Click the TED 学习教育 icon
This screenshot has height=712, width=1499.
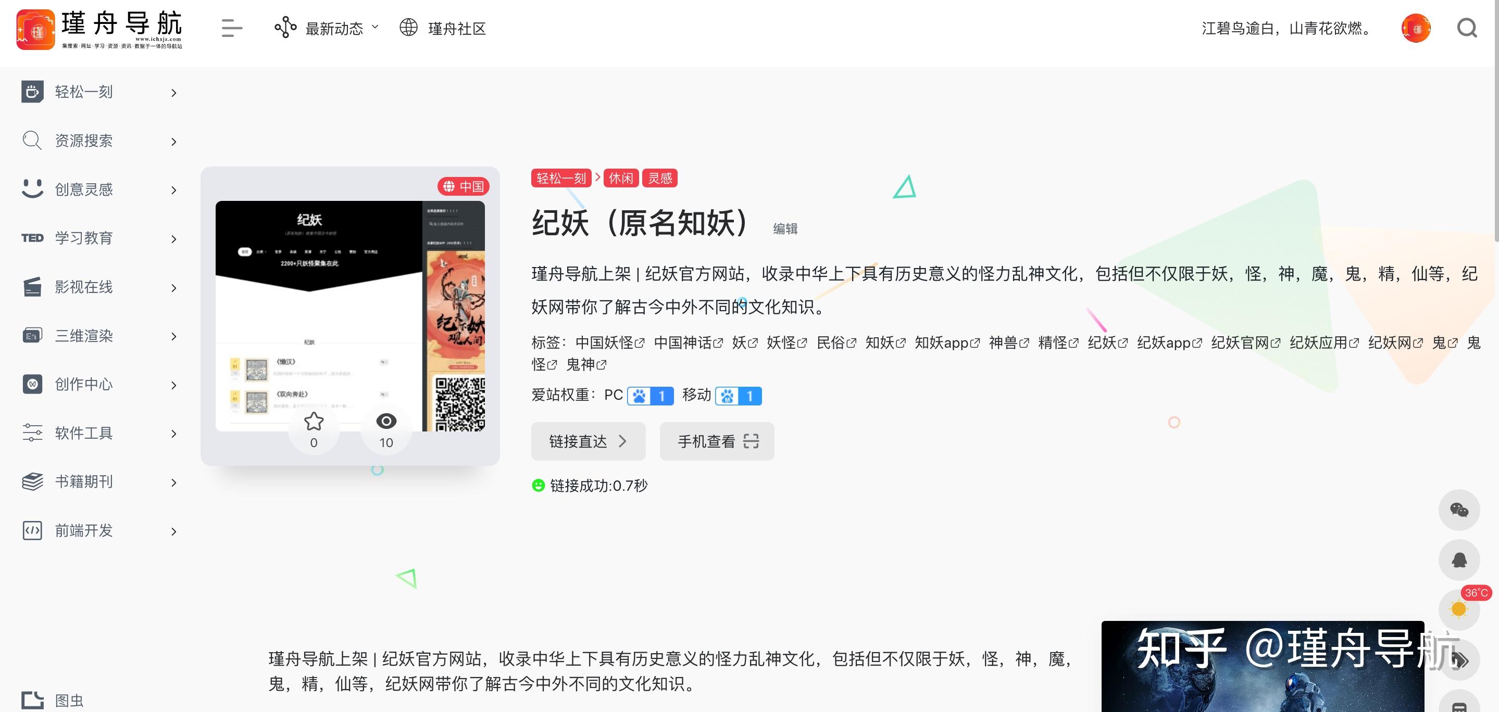(x=32, y=238)
